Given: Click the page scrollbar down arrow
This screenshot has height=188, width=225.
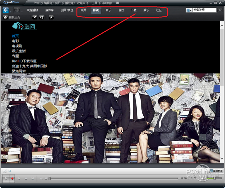Looking at the screenshot, I should [x=222, y=159].
